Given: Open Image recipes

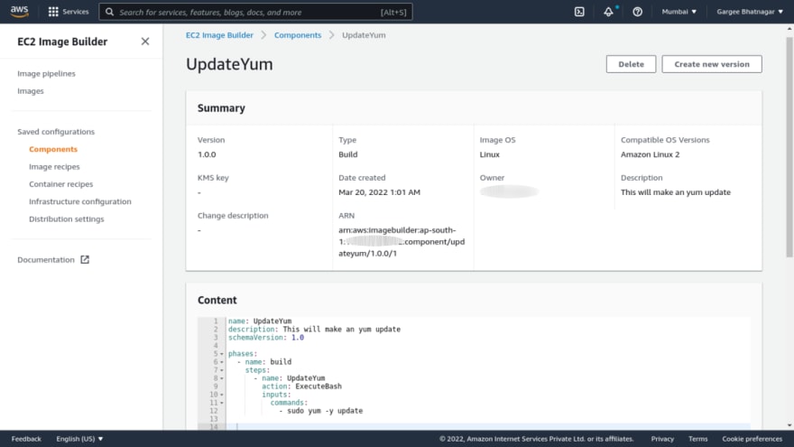Looking at the screenshot, I should 54,166.
